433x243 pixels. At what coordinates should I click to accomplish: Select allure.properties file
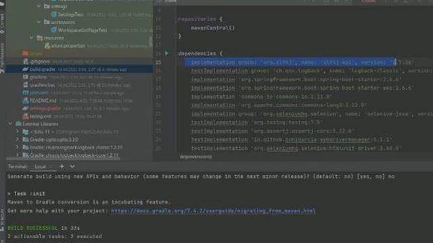[x=68, y=46]
